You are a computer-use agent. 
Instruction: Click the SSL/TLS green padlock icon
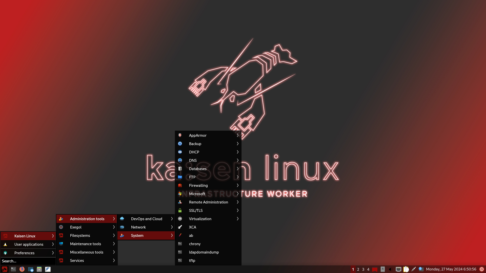tap(180, 210)
